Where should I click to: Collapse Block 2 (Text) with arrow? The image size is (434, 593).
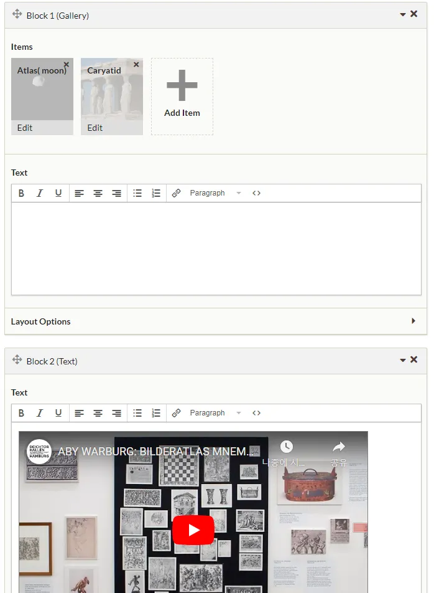(x=403, y=360)
